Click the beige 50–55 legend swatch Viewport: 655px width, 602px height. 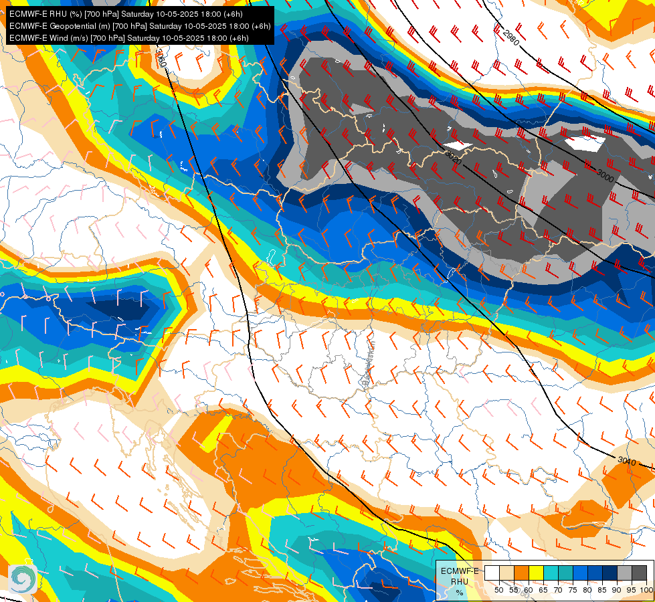point(506,573)
